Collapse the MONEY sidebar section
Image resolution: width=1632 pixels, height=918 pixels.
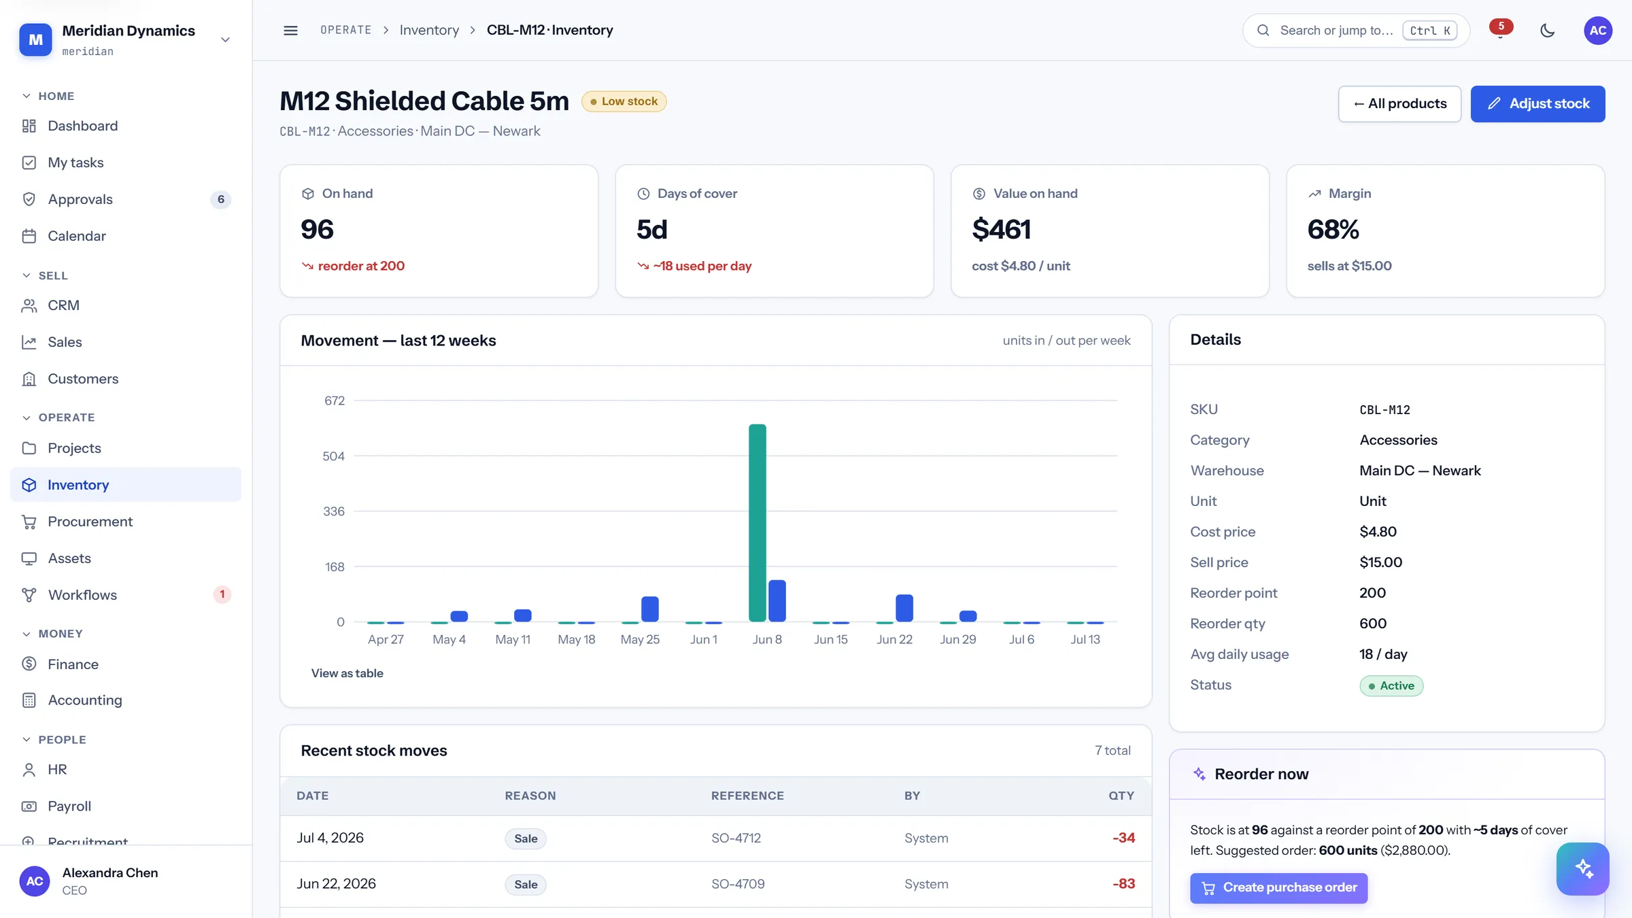(x=52, y=634)
